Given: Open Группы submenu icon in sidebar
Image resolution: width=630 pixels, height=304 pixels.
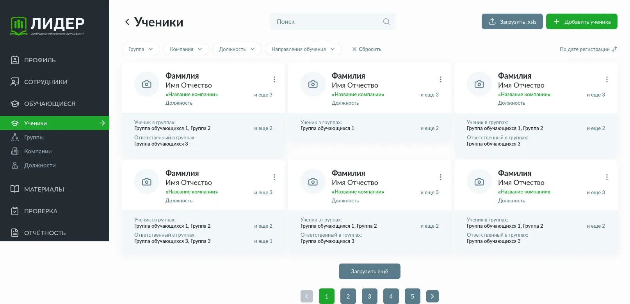Looking at the screenshot, I should [15, 137].
